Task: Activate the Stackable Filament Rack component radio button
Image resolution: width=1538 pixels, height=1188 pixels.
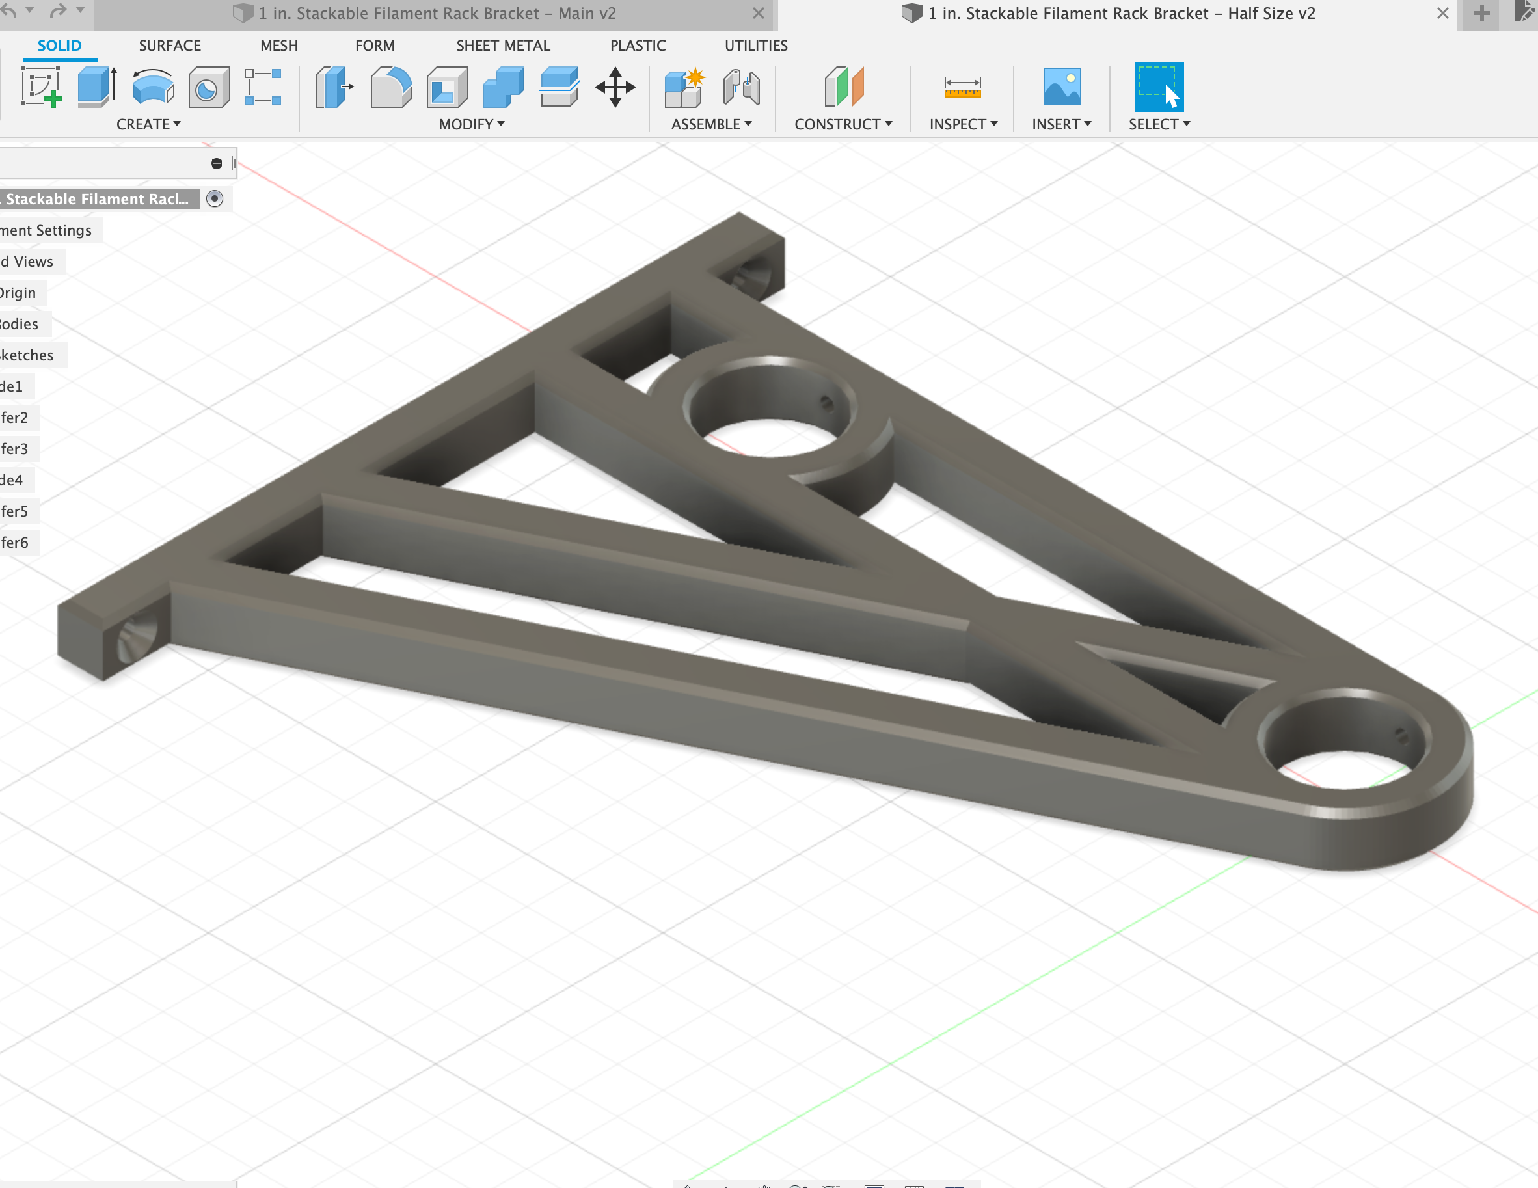Action: point(215,198)
